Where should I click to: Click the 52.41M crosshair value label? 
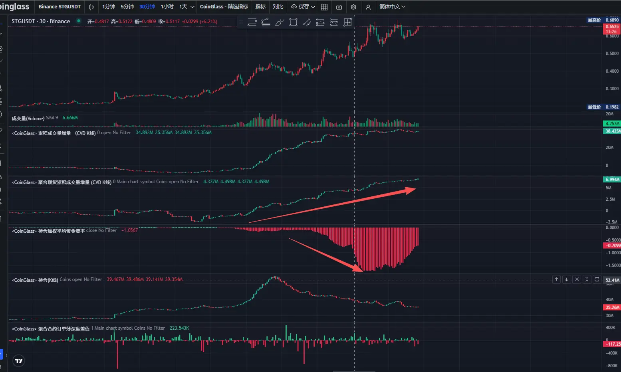(x=612, y=280)
